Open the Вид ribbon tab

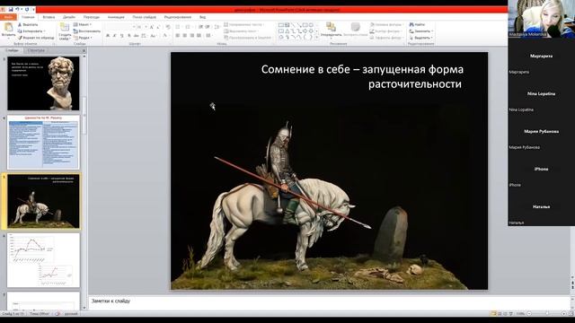click(202, 17)
